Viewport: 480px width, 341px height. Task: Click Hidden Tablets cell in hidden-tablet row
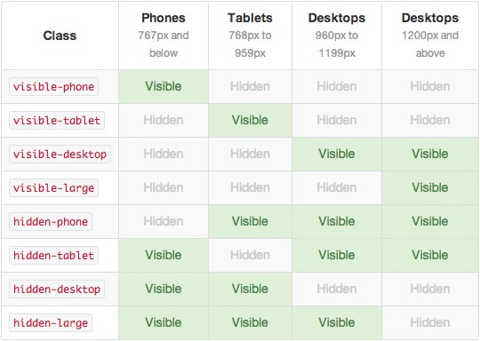click(x=250, y=256)
